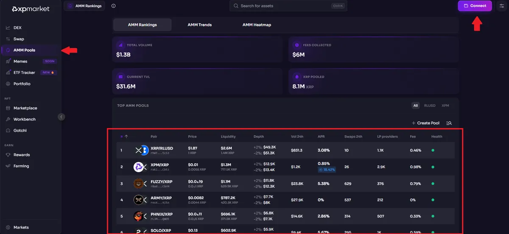The height and width of the screenshot is (234, 509).
Task: Click the sort arrow in rank column header
Action: 126,136
